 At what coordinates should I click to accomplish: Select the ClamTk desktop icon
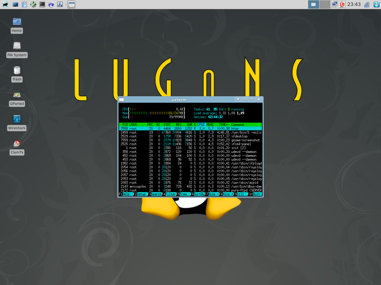[x=17, y=147]
